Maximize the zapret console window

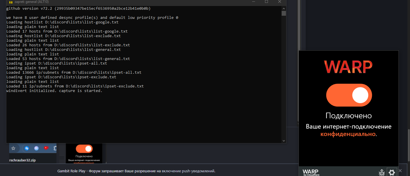pos(266,2)
